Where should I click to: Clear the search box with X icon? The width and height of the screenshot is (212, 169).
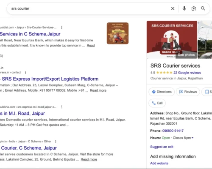coord(173,8)
